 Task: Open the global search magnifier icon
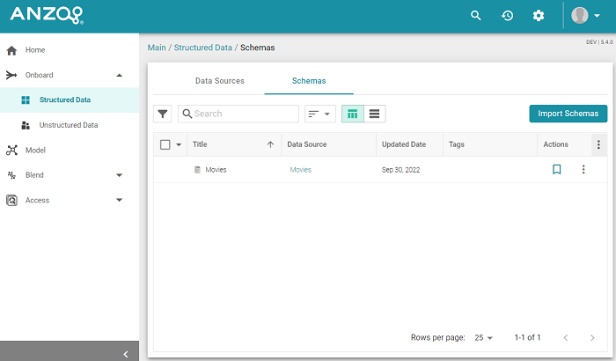pos(476,15)
